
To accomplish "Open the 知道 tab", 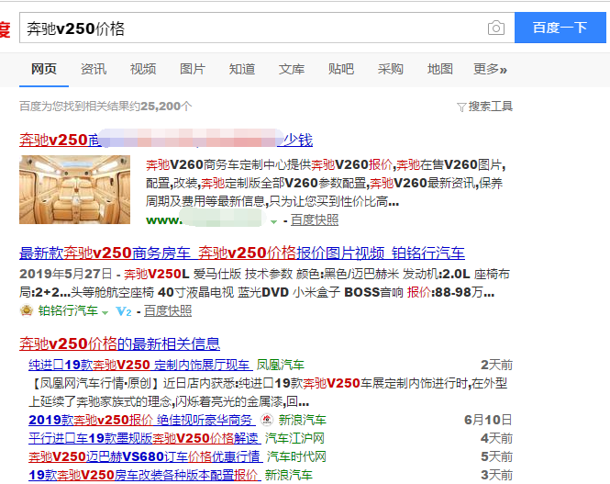I will click(x=242, y=69).
